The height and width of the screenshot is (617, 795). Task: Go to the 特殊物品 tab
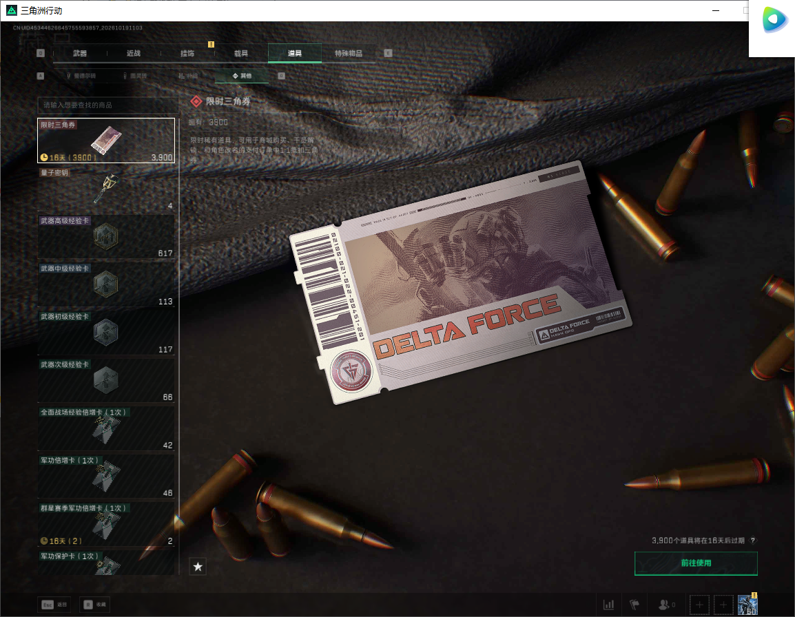(349, 53)
